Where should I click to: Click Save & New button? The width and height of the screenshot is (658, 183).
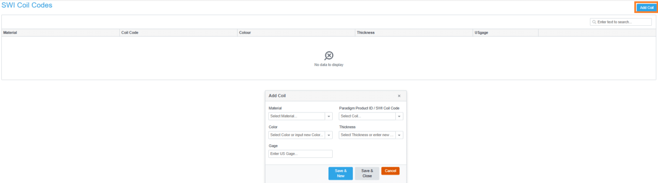pos(340,173)
